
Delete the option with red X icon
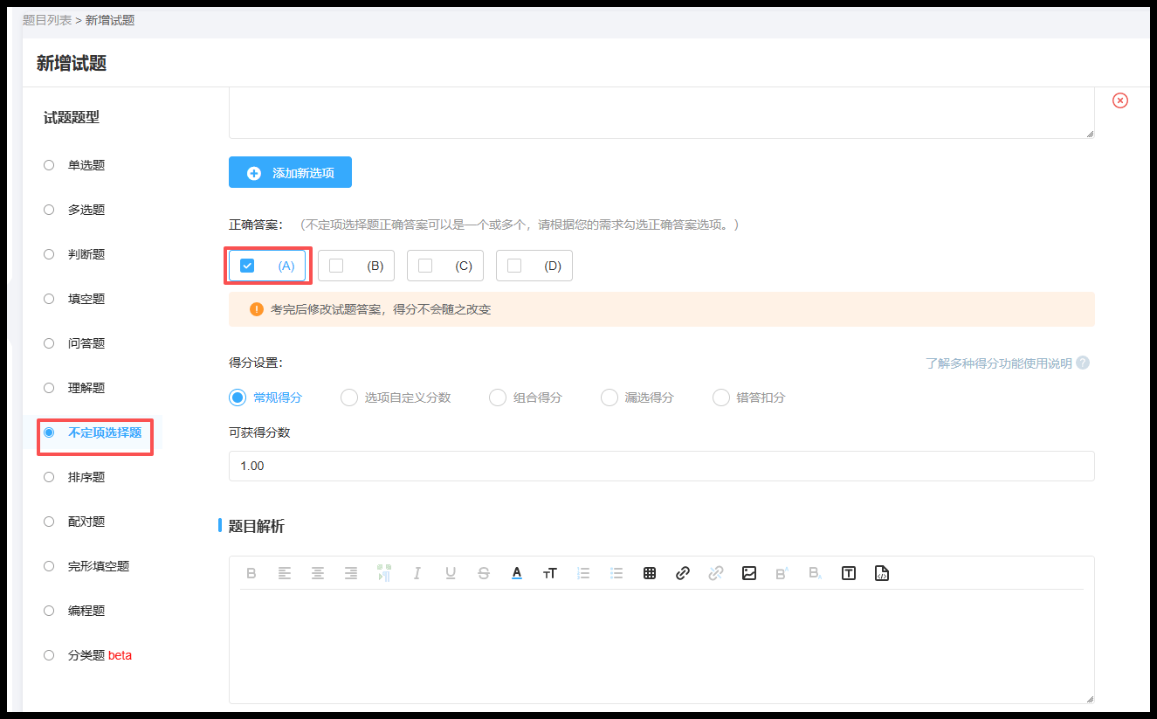coord(1120,100)
